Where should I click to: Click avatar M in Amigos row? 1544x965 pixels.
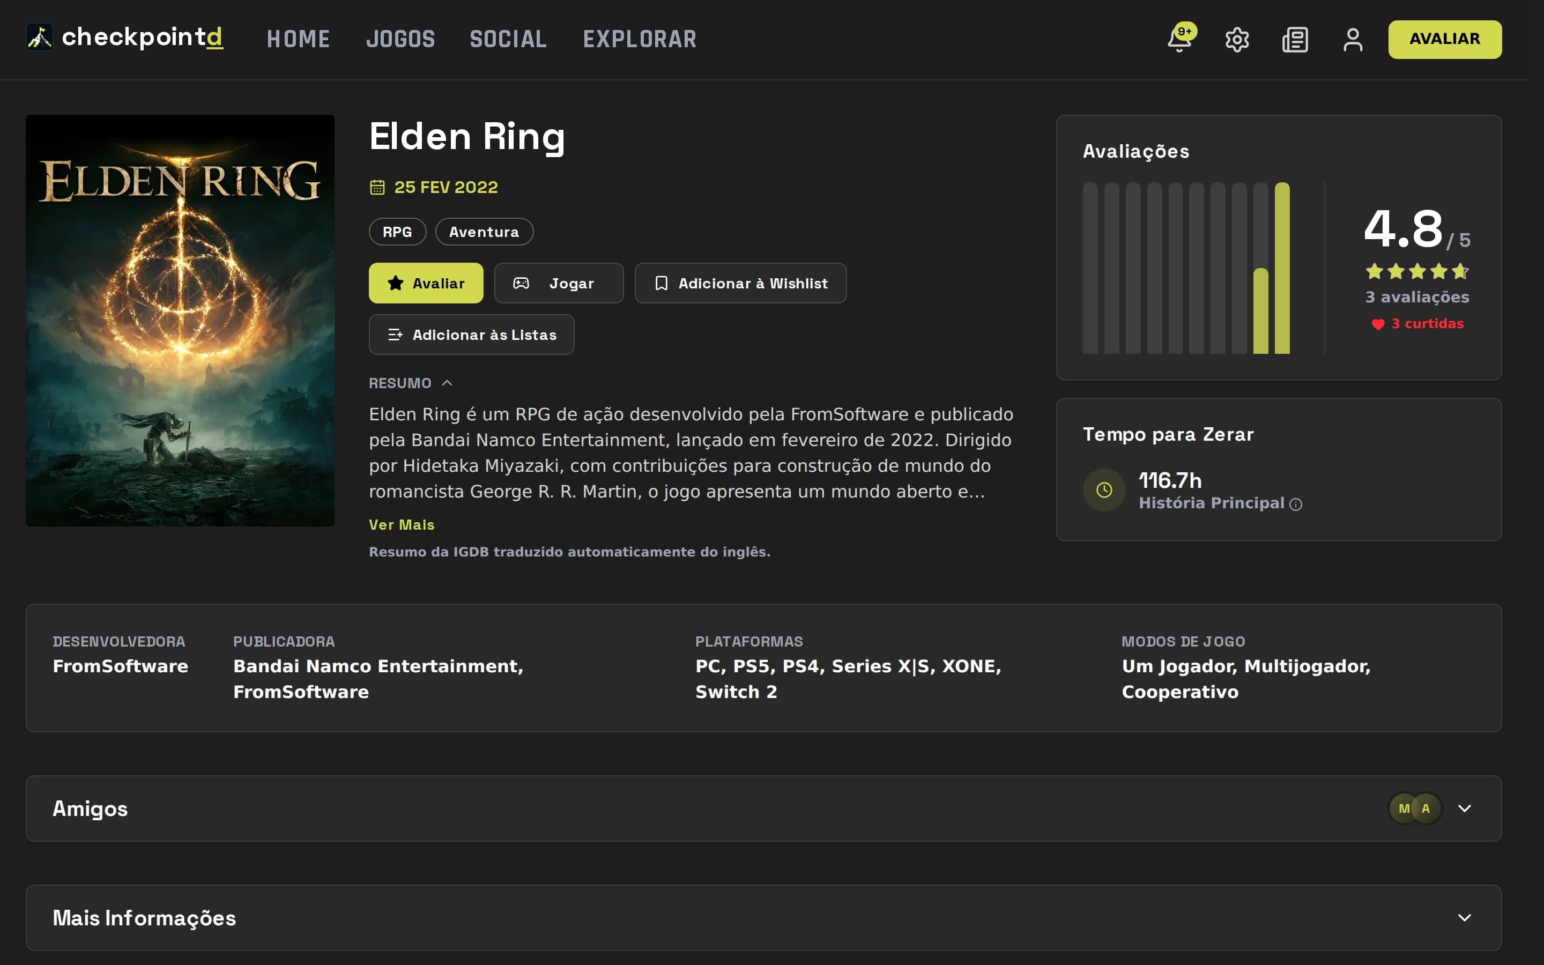[1402, 808]
